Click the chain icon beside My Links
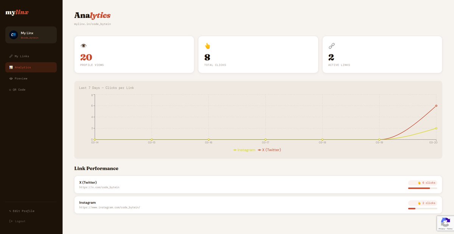Image resolution: width=454 pixels, height=234 pixels. (x=11, y=56)
